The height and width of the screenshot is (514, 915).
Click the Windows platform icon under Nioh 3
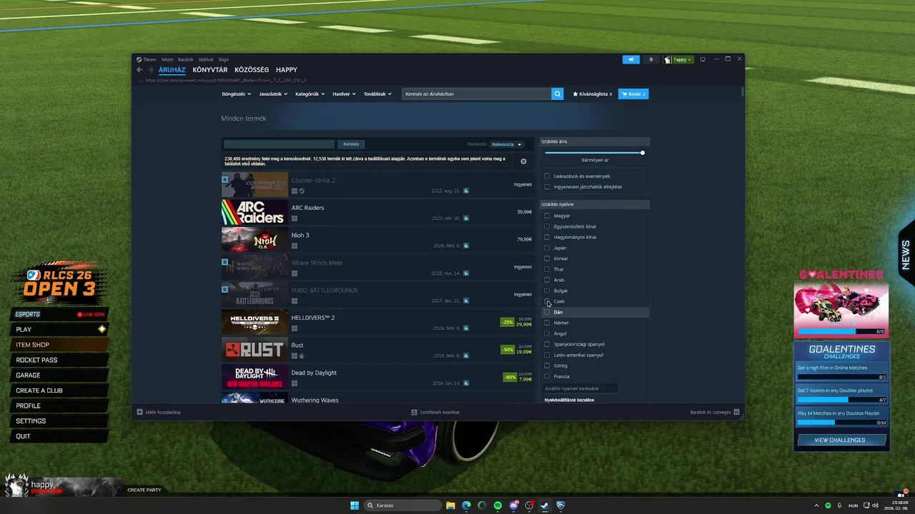(295, 246)
